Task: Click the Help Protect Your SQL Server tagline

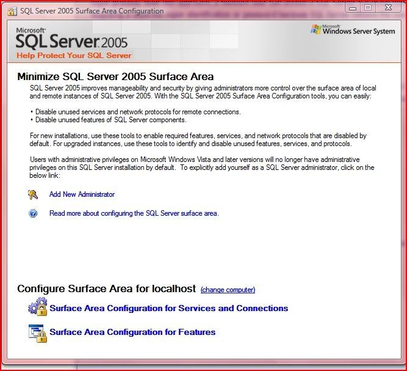Action: tap(74, 56)
